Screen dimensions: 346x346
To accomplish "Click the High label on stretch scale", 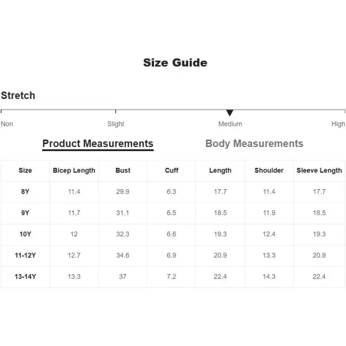I will point(338,124).
